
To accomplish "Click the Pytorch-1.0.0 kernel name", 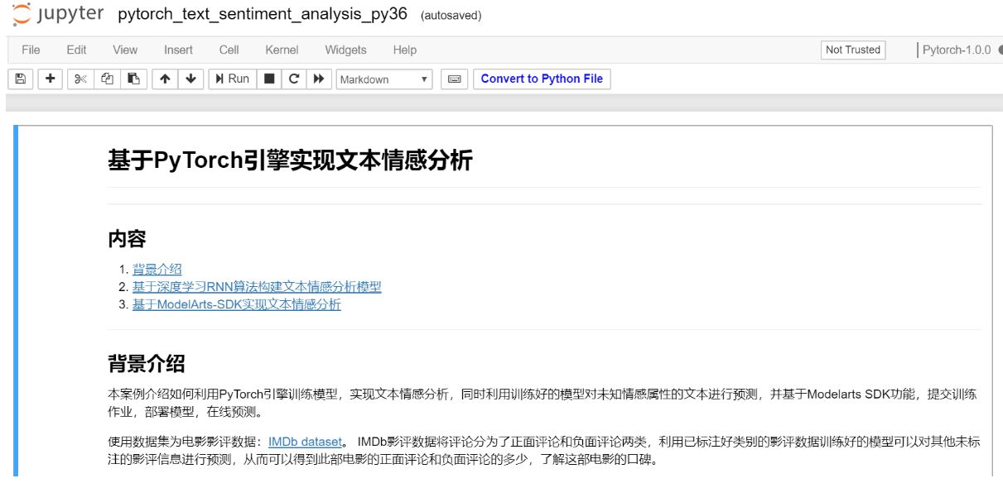I will pyautogui.click(x=957, y=50).
